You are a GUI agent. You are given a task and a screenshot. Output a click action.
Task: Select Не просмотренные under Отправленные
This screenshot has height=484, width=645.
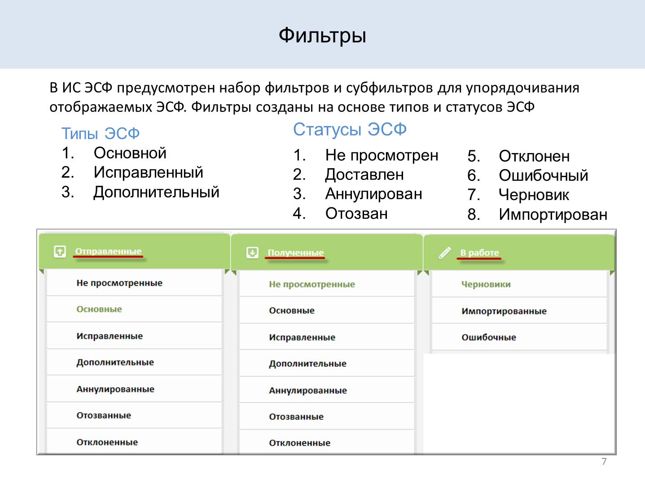(119, 283)
